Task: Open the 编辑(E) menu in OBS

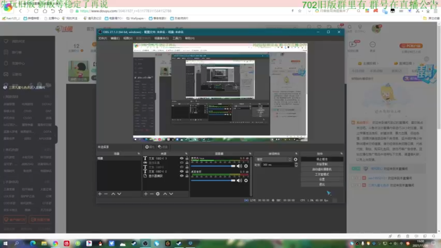Action: point(115,38)
